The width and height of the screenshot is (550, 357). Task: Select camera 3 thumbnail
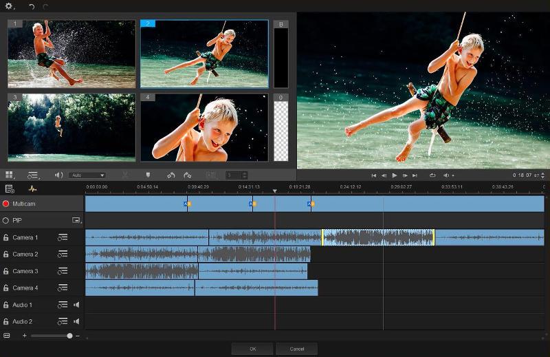tap(71, 127)
